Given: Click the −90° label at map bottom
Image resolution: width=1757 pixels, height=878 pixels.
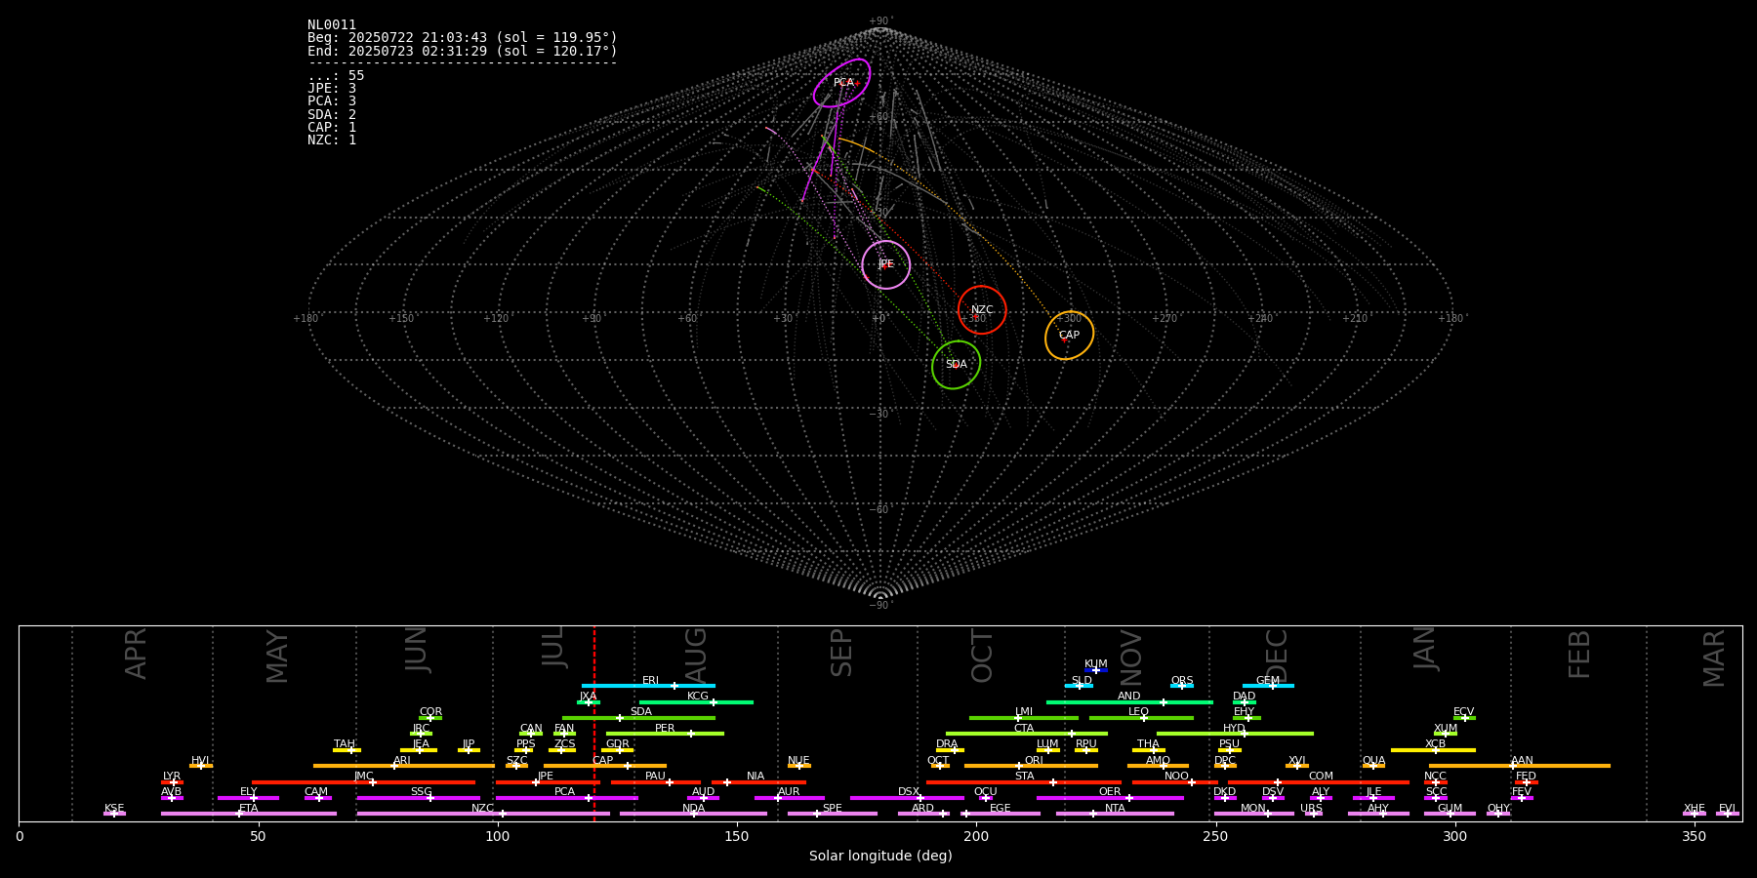Looking at the screenshot, I should [879, 606].
